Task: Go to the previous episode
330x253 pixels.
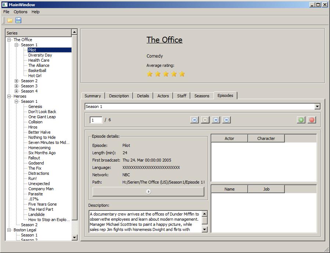Action: (205, 120)
